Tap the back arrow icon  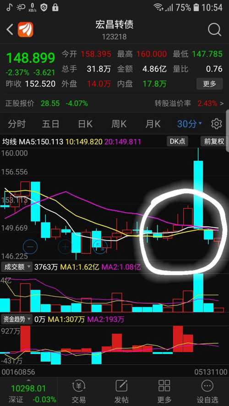click(10, 30)
